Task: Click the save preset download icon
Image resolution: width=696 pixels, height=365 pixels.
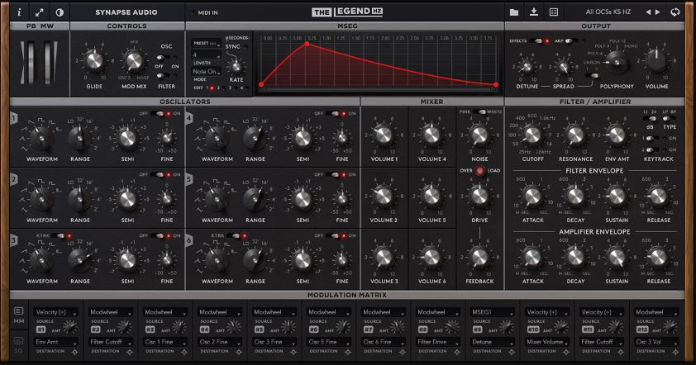Action: (x=534, y=12)
